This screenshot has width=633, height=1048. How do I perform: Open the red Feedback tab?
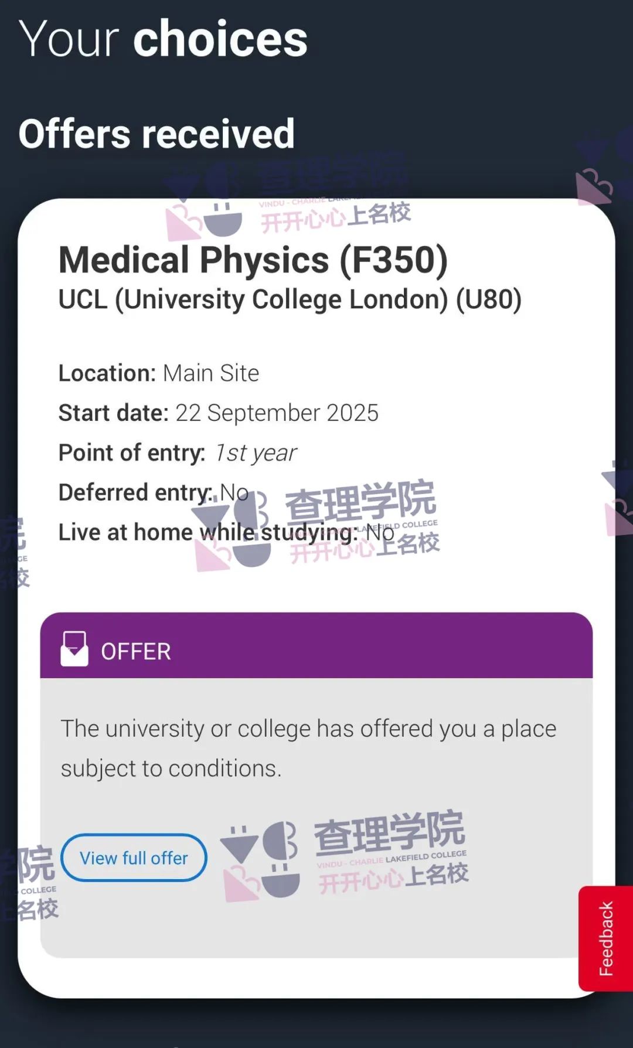point(605,938)
